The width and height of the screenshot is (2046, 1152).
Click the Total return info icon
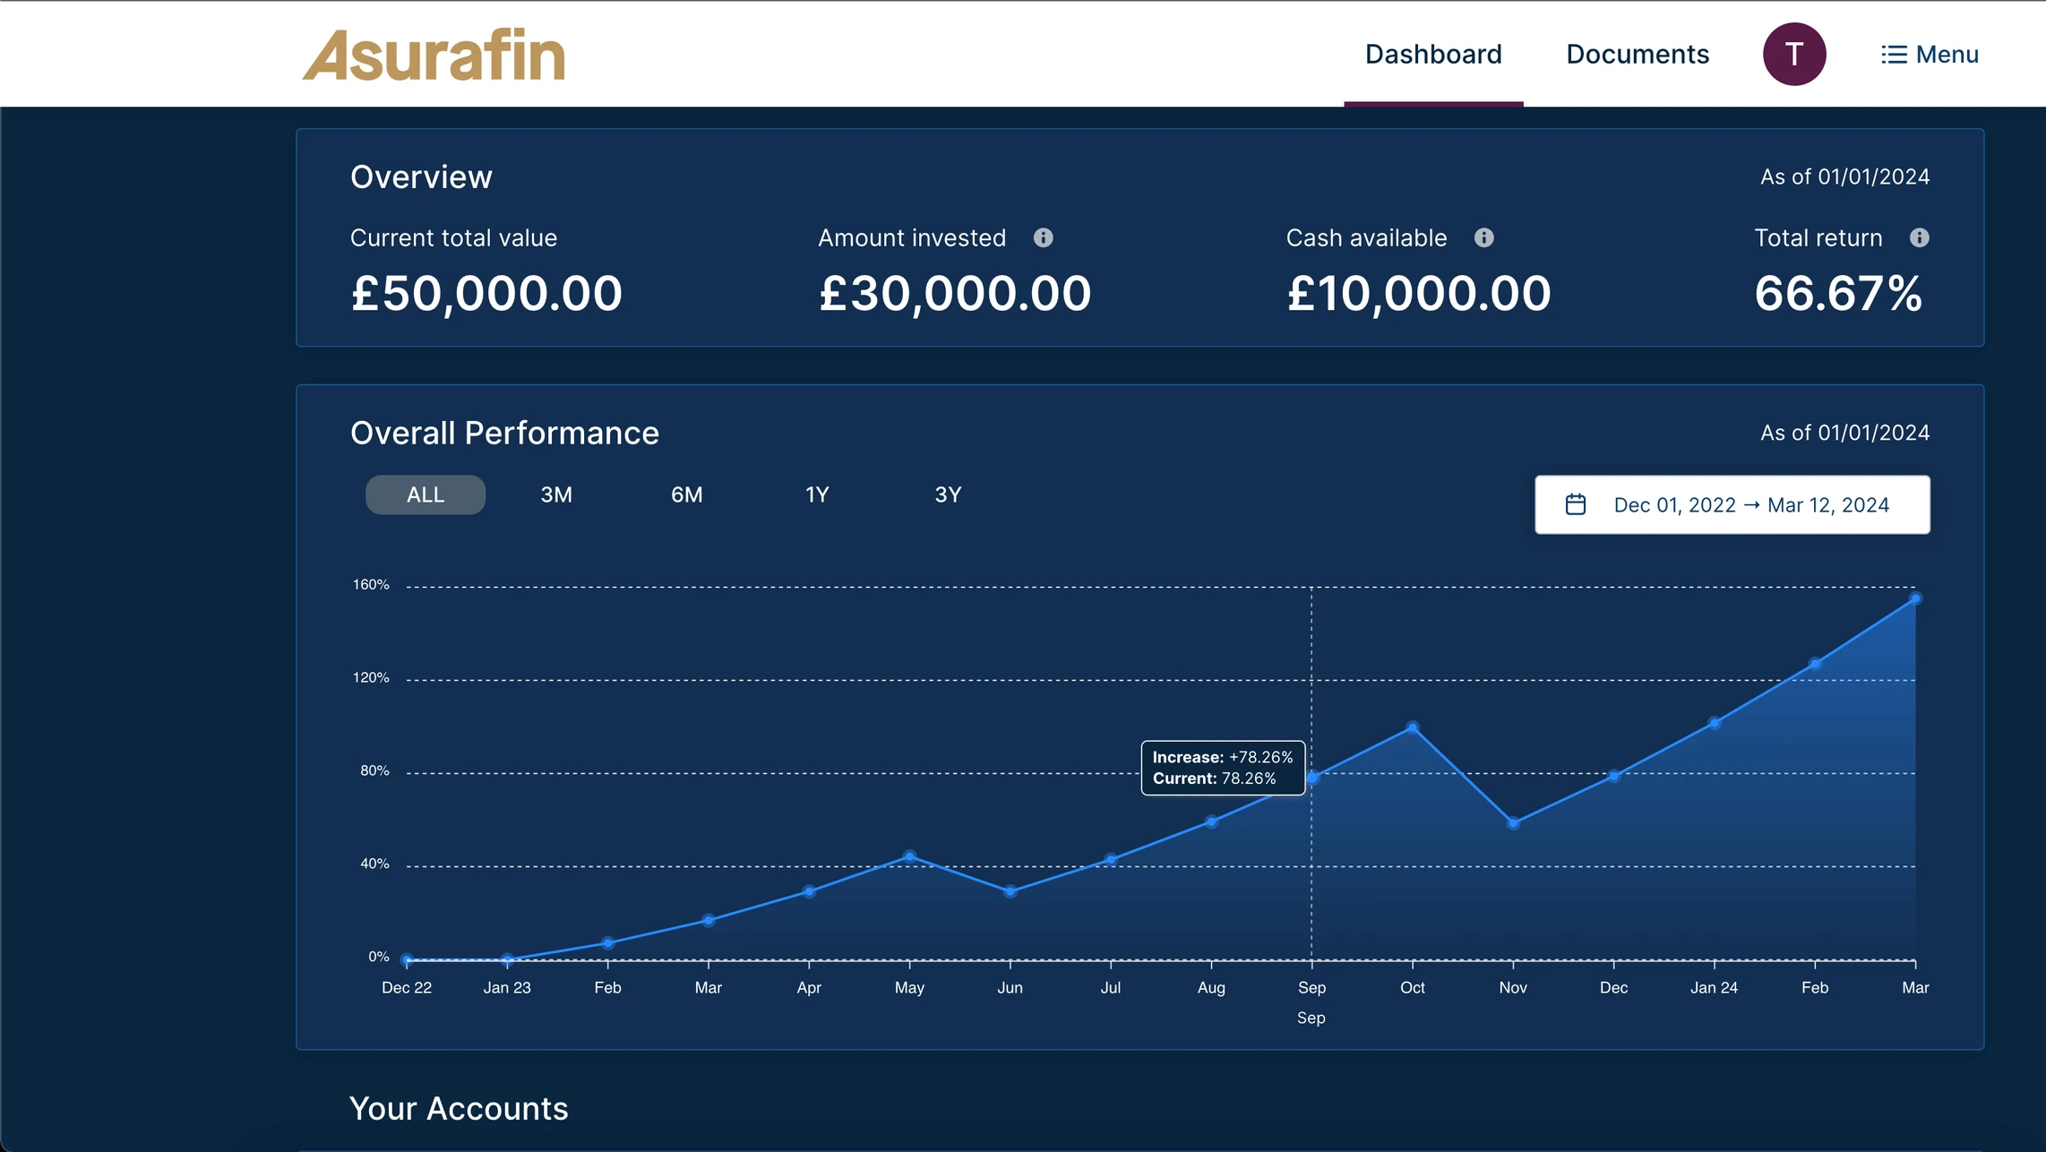coord(1919,237)
